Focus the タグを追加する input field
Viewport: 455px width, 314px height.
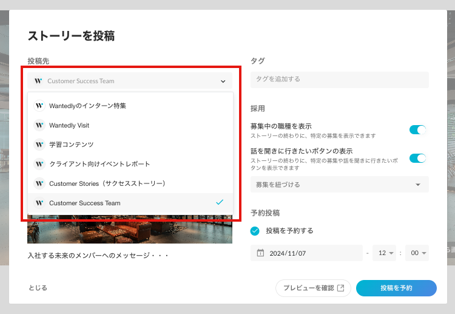click(340, 80)
